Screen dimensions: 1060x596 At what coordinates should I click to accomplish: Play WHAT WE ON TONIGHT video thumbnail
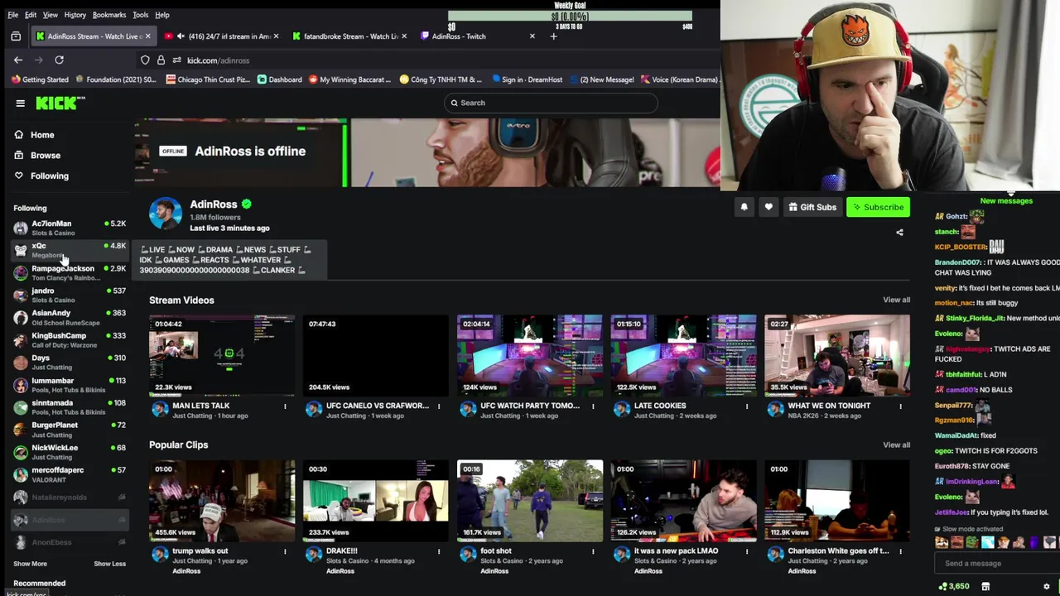(x=837, y=355)
